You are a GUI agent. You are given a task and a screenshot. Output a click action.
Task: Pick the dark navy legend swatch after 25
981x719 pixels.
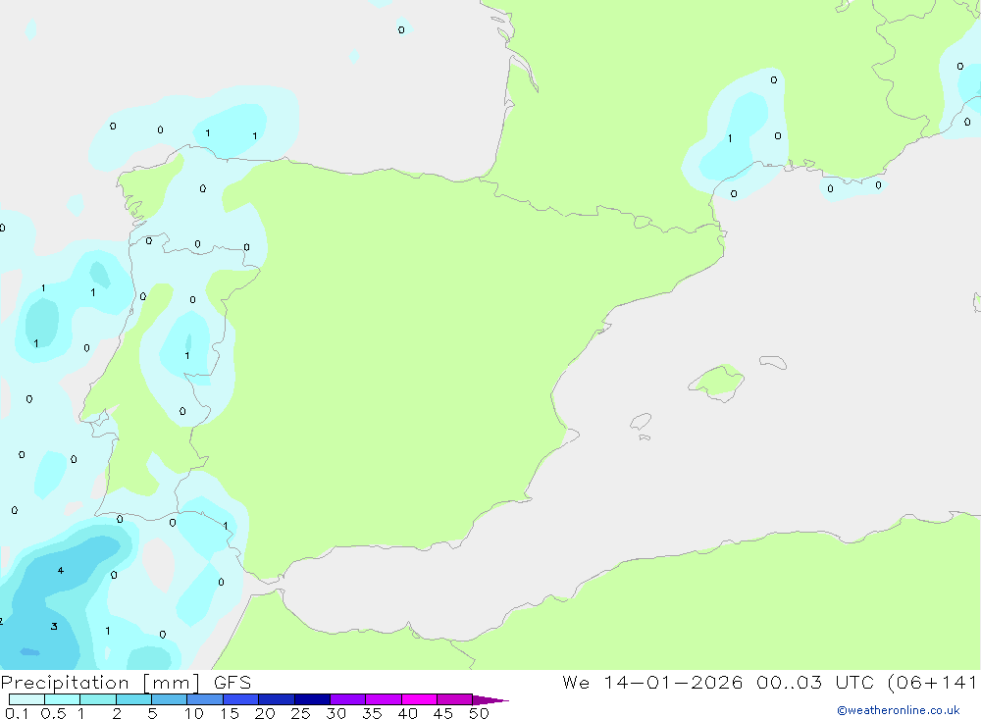tap(312, 699)
